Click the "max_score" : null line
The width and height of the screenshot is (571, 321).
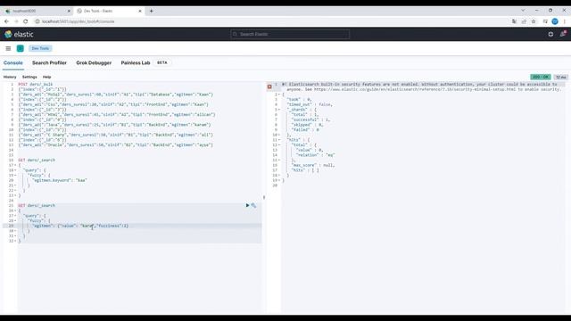pyautogui.click(x=313, y=165)
